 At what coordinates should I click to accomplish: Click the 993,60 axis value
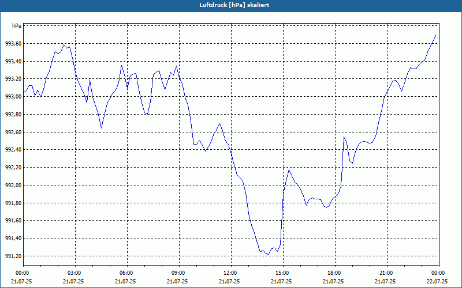pyautogui.click(x=13, y=44)
